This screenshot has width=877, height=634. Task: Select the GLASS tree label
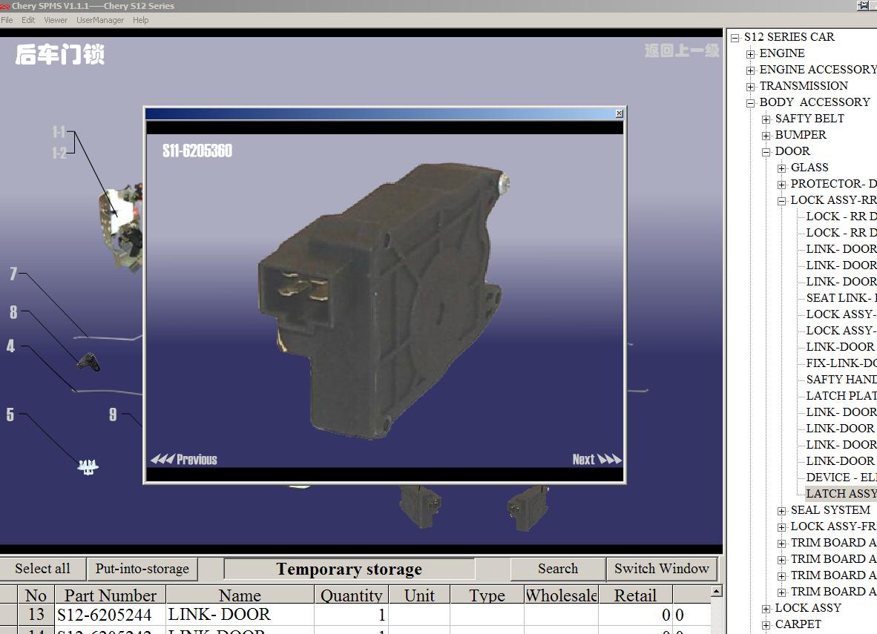[x=809, y=167]
